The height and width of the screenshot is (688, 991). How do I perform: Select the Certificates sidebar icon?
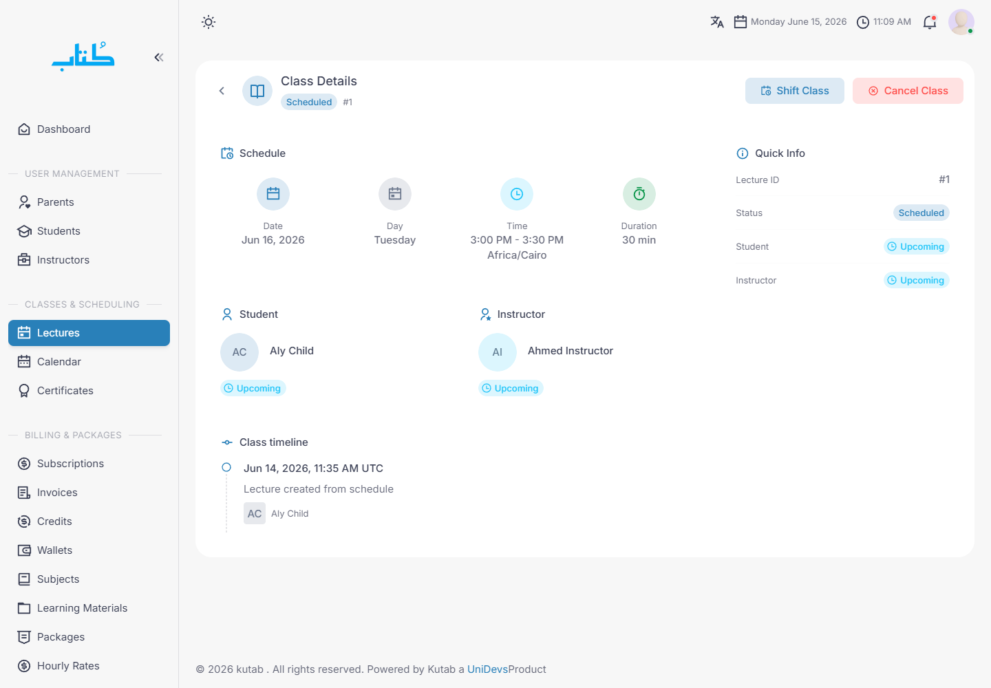(24, 391)
